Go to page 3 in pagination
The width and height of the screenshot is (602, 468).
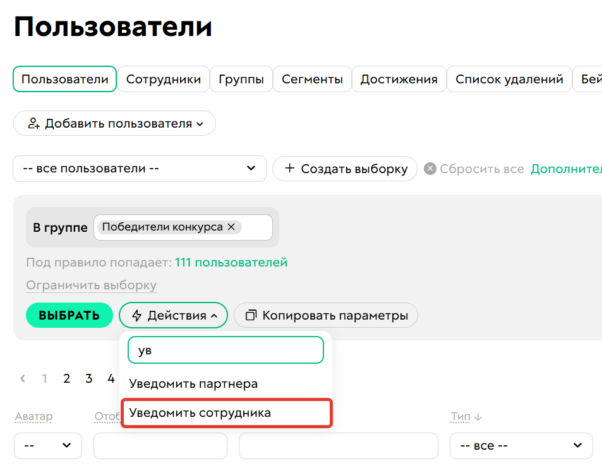(x=88, y=378)
